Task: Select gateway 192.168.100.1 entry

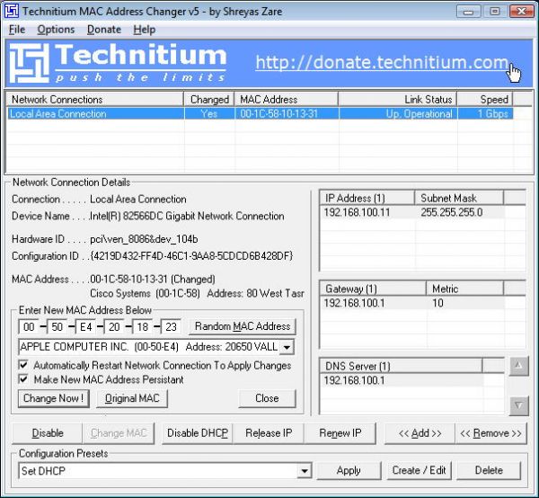Action: click(x=355, y=303)
